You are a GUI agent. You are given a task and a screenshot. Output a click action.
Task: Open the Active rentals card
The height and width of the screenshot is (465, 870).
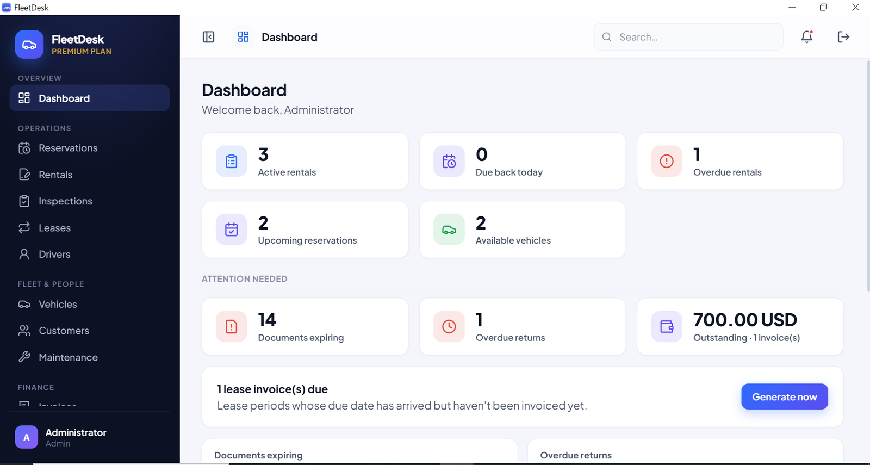(305, 161)
